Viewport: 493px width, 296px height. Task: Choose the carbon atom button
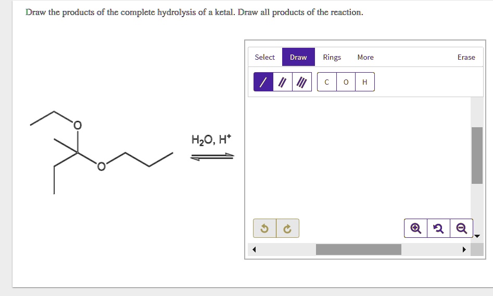[327, 82]
